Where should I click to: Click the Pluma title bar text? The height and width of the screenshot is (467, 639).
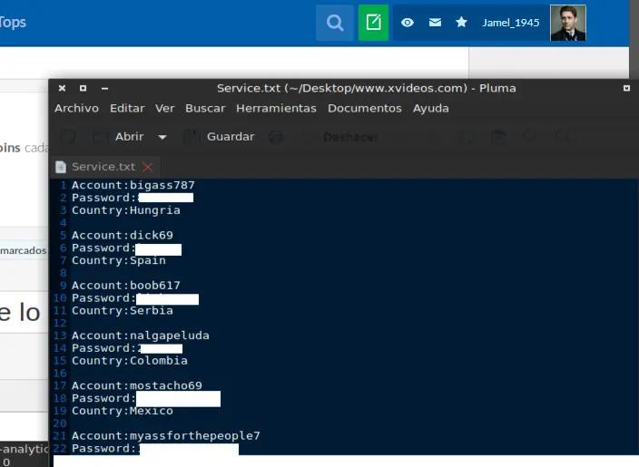tap(367, 88)
